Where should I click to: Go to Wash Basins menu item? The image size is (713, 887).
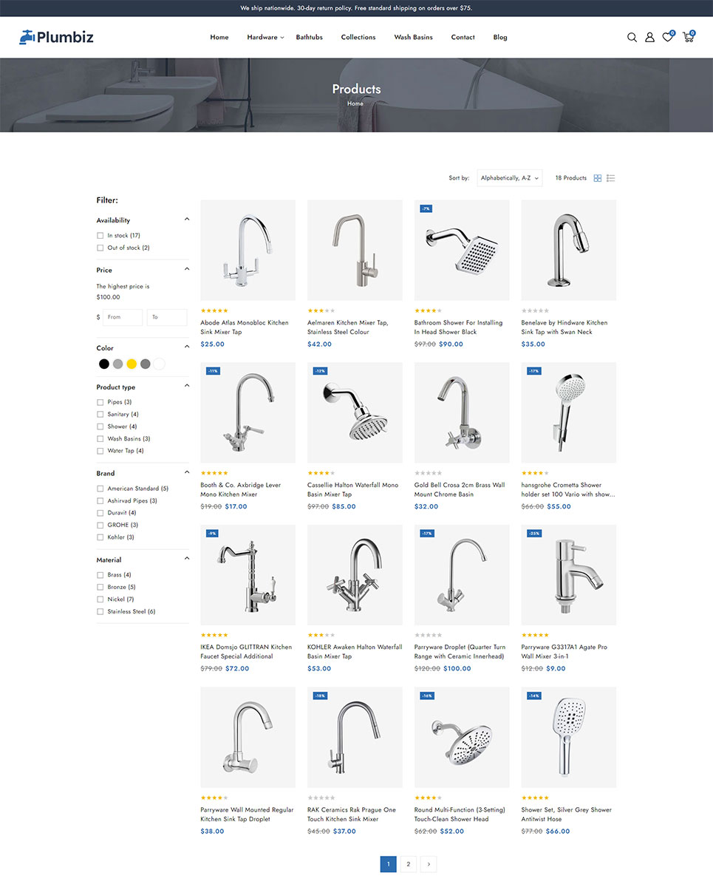413,37
